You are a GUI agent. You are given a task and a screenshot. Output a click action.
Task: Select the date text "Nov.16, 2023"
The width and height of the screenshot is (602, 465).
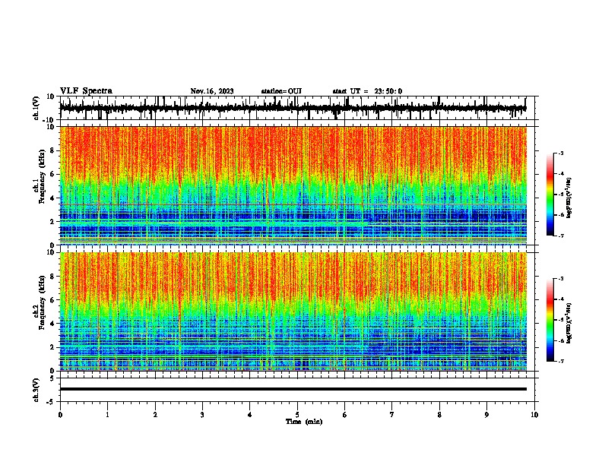point(212,91)
